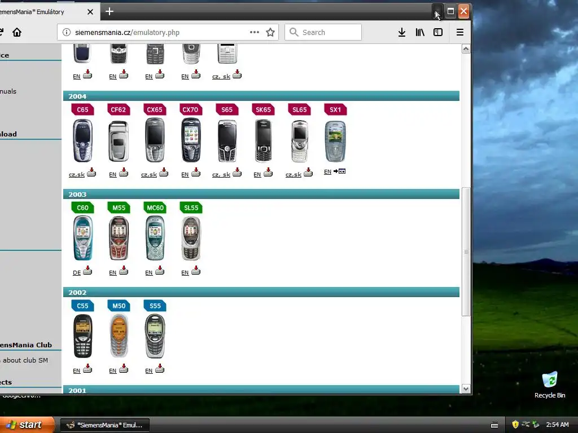Open the Library bookshelf icon

point(420,32)
